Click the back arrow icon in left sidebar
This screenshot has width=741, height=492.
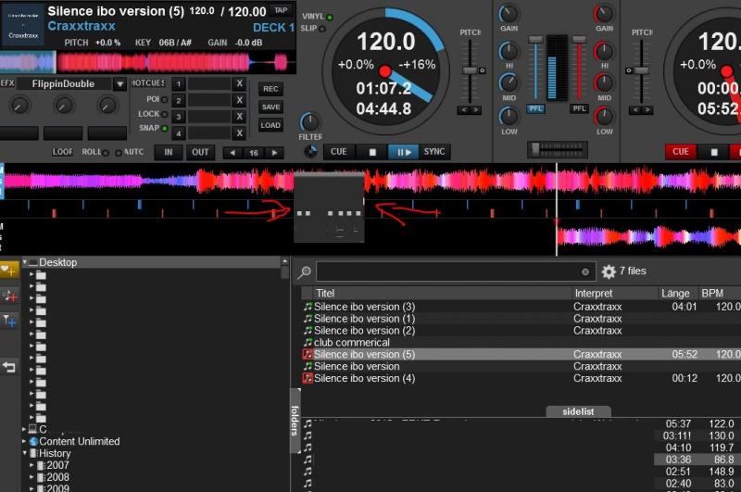click(9, 367)
